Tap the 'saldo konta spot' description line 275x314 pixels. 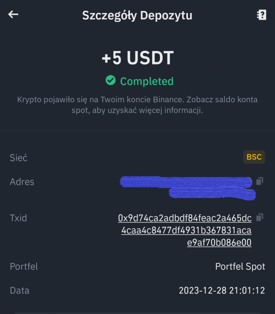137,110
